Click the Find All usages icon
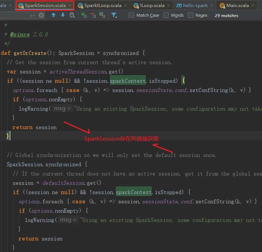Screen dimensions: 262x252 point(72,15)
